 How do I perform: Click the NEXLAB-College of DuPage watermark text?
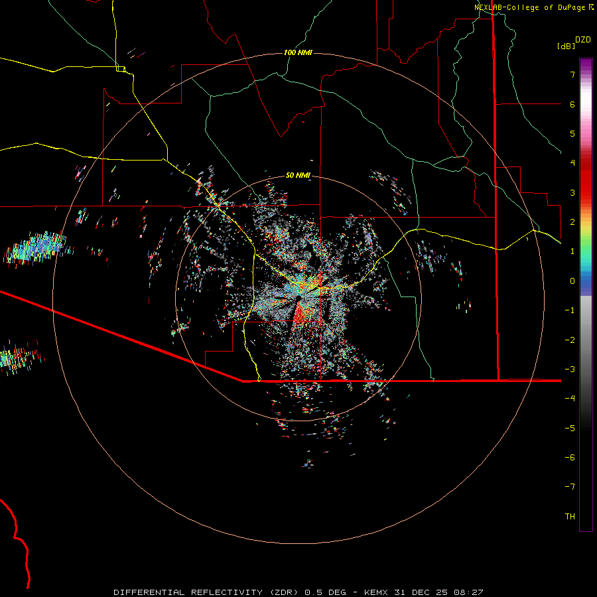click(533, 7)
